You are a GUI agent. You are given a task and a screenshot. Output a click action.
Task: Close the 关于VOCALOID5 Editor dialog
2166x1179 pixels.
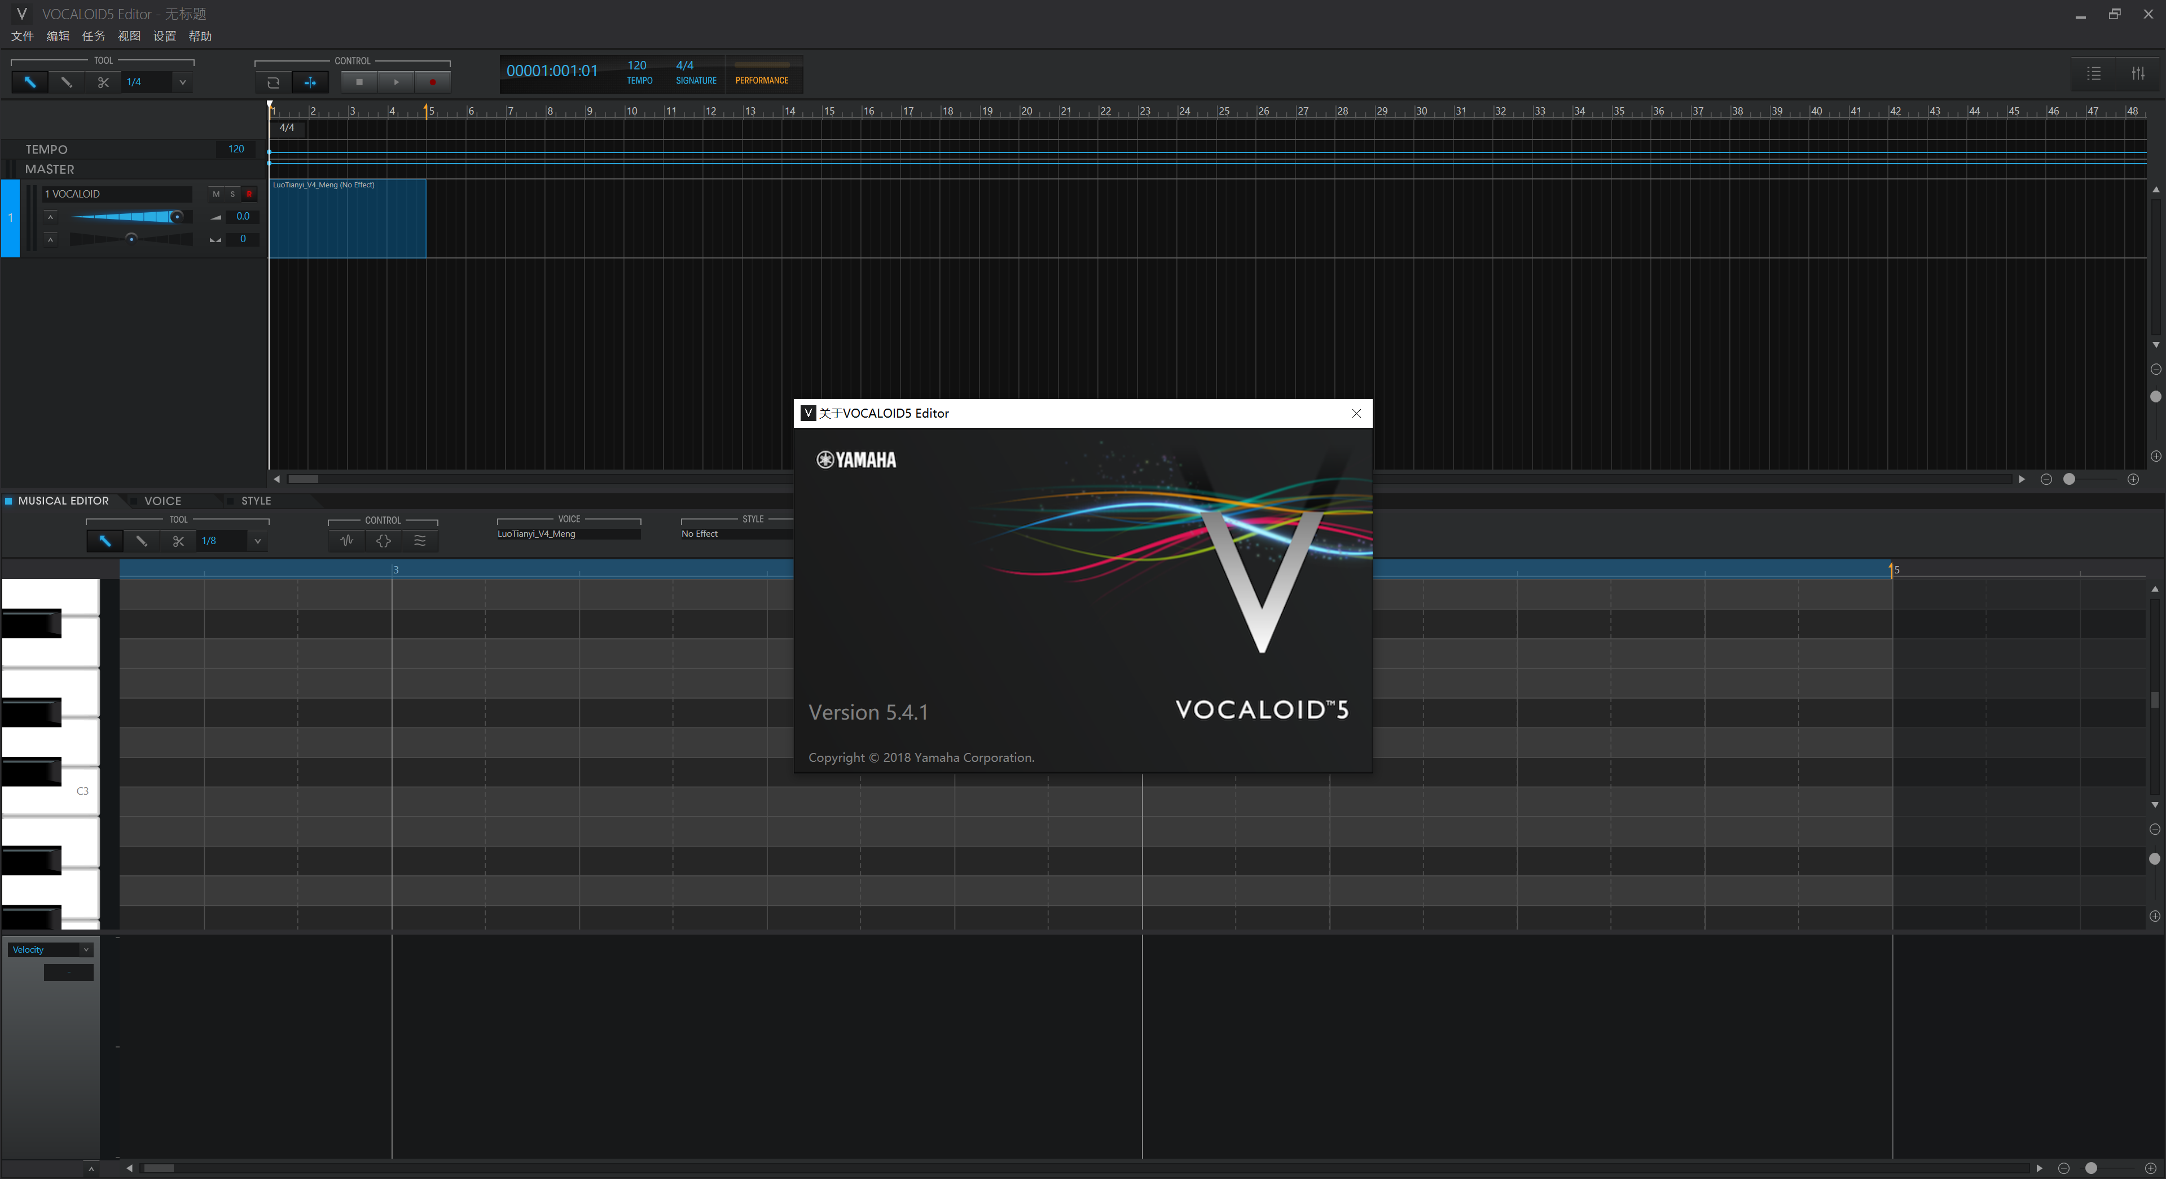(1355, 414)
